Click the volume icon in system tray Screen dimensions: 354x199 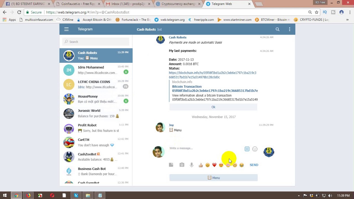pyautogui.click(x=330, y=196)
